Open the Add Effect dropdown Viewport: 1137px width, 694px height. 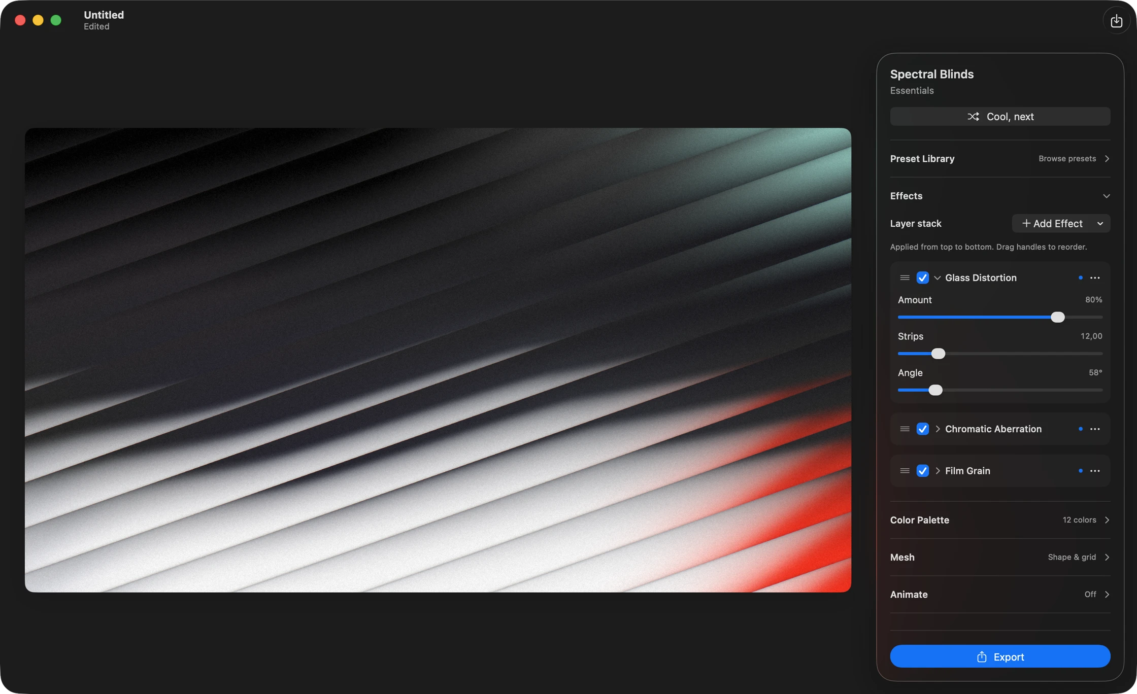click(1061, 223)
